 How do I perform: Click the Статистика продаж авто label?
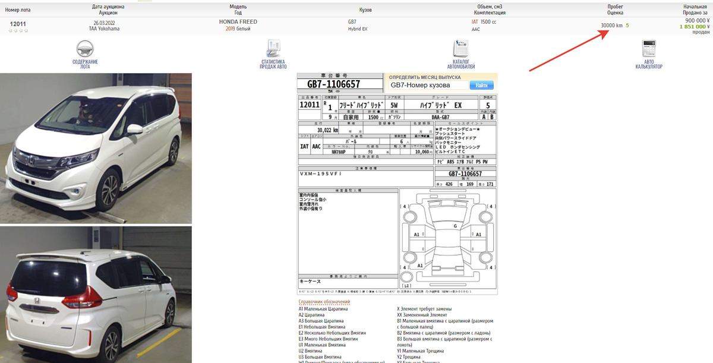[x=273, y=64]
